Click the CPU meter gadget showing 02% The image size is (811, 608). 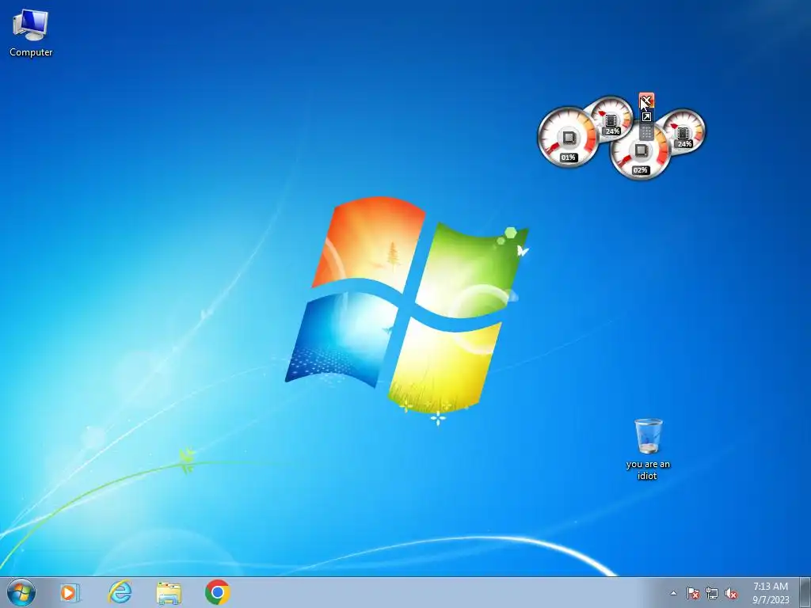(x=640, y=151)
